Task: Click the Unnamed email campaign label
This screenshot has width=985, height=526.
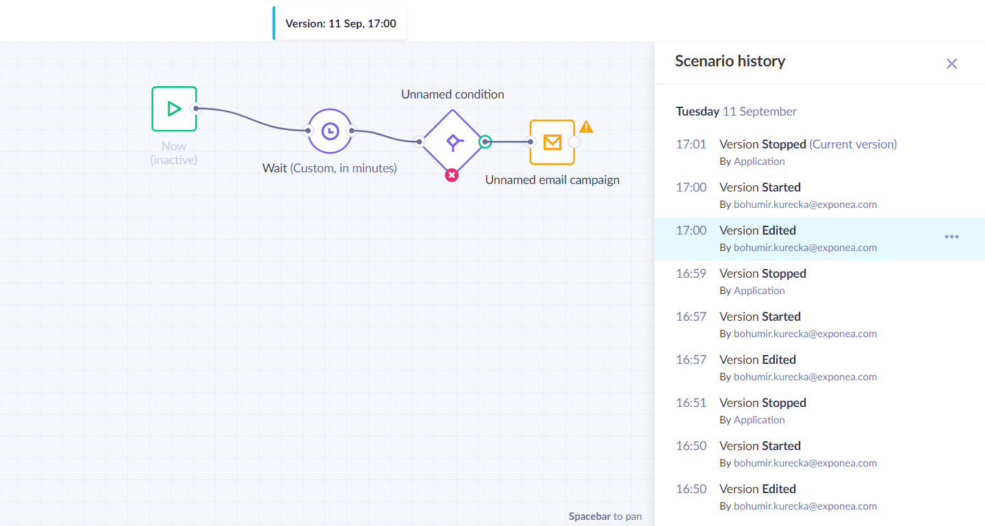Action: point(552,180)
